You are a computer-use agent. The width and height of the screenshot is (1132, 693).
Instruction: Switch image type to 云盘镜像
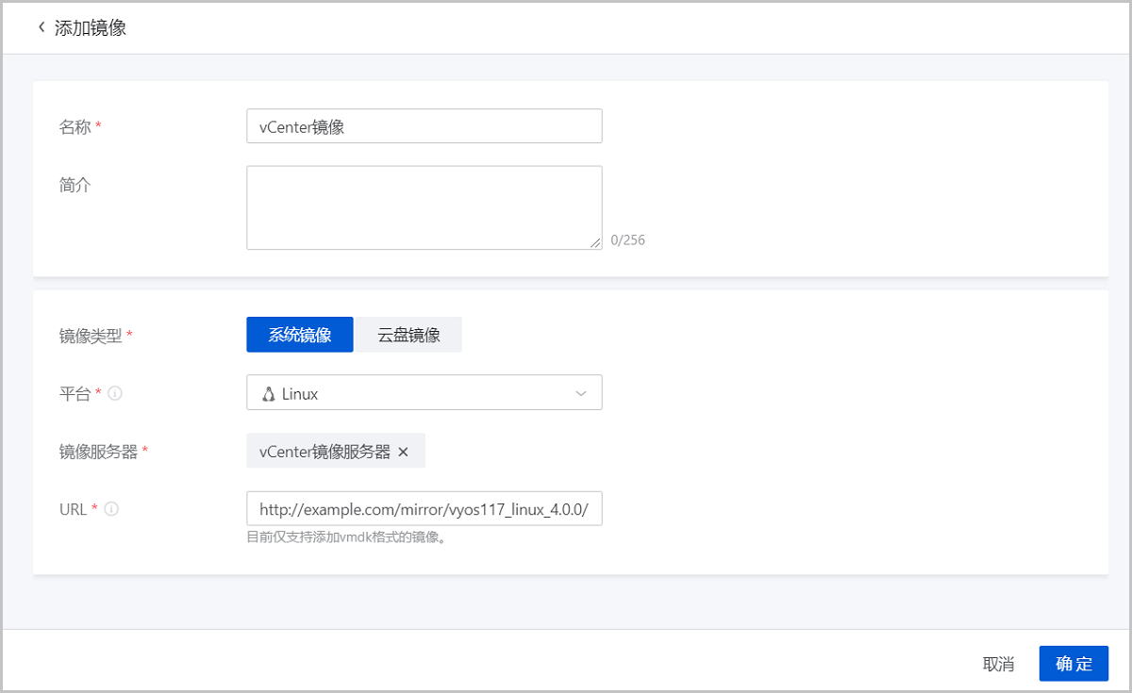408,335
